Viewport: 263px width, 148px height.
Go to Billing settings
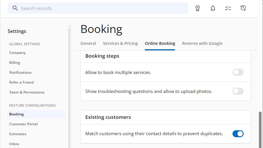pyautogui.click(x=15, y=63)
